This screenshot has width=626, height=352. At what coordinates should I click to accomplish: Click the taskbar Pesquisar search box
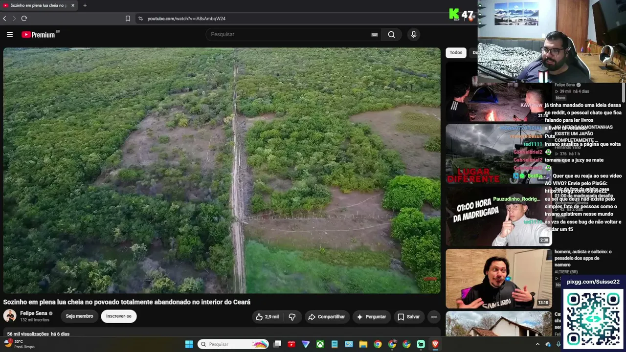[233, 344]
